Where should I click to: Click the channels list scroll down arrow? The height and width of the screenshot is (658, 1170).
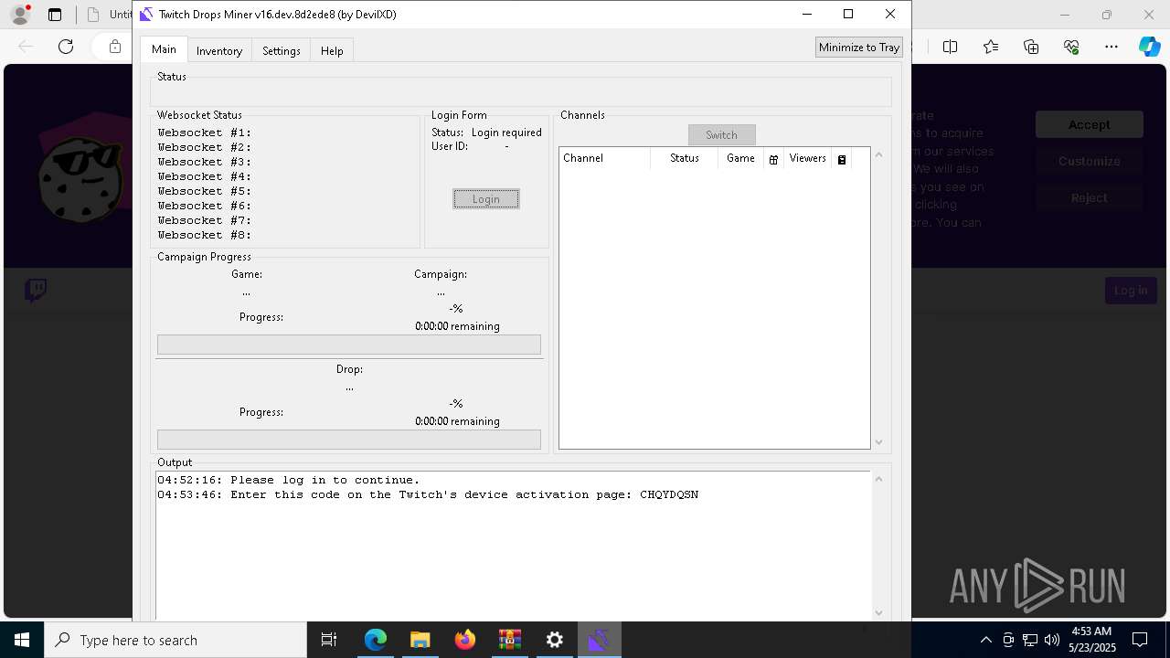coord(879,442)
